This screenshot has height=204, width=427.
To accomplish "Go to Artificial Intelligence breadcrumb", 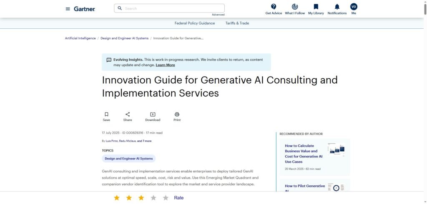I will [80, 38].
